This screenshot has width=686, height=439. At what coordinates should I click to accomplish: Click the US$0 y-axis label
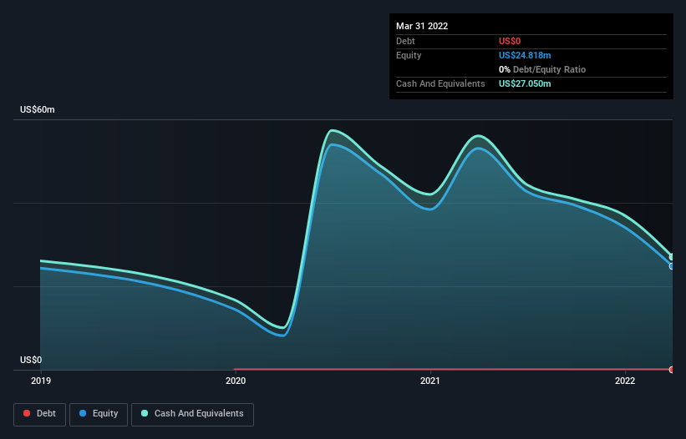click(31, 360)
